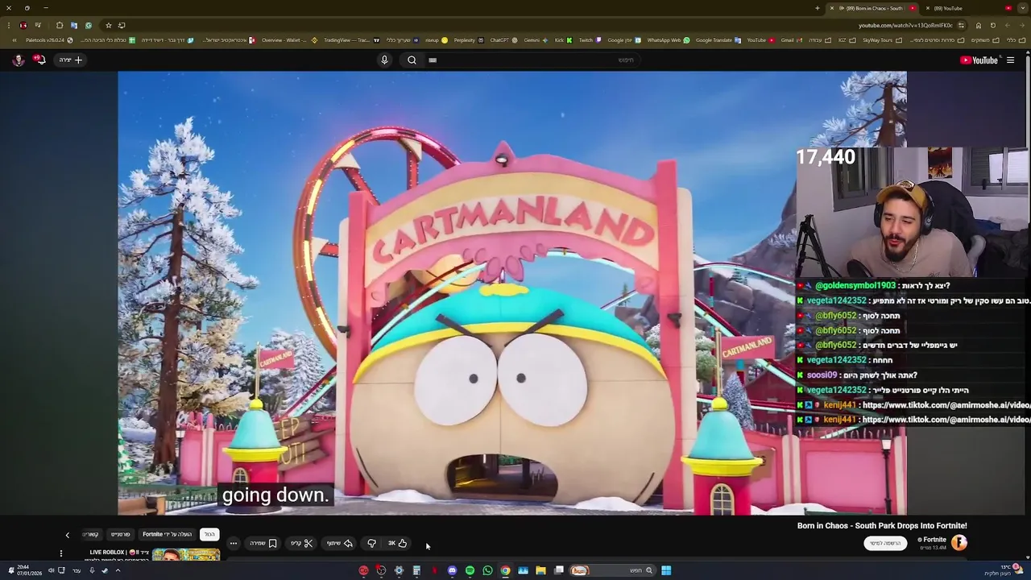Click the browser home button
Viewport: 1031px width, 580px height.
[x=979, y=25]
